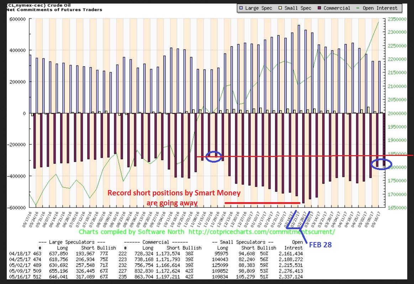This screenshot has width=414, height=284.
Task: Click the 'Large Spec' legend label
Action: coord(258,8)
